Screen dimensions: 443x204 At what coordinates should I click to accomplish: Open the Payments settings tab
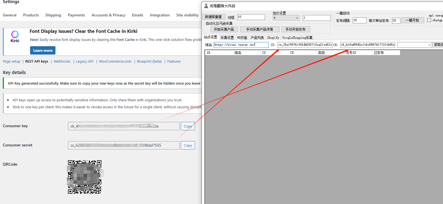click(76, 15)
